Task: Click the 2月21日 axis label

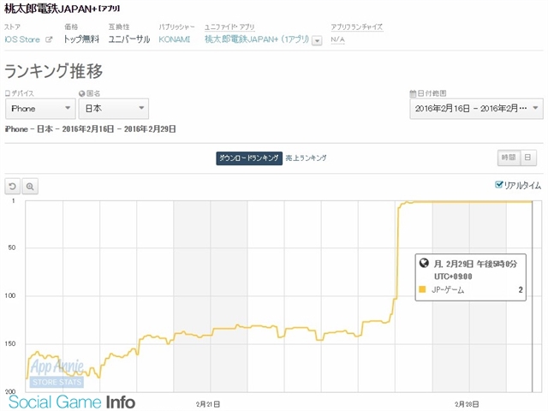Action: pos(208,404)
